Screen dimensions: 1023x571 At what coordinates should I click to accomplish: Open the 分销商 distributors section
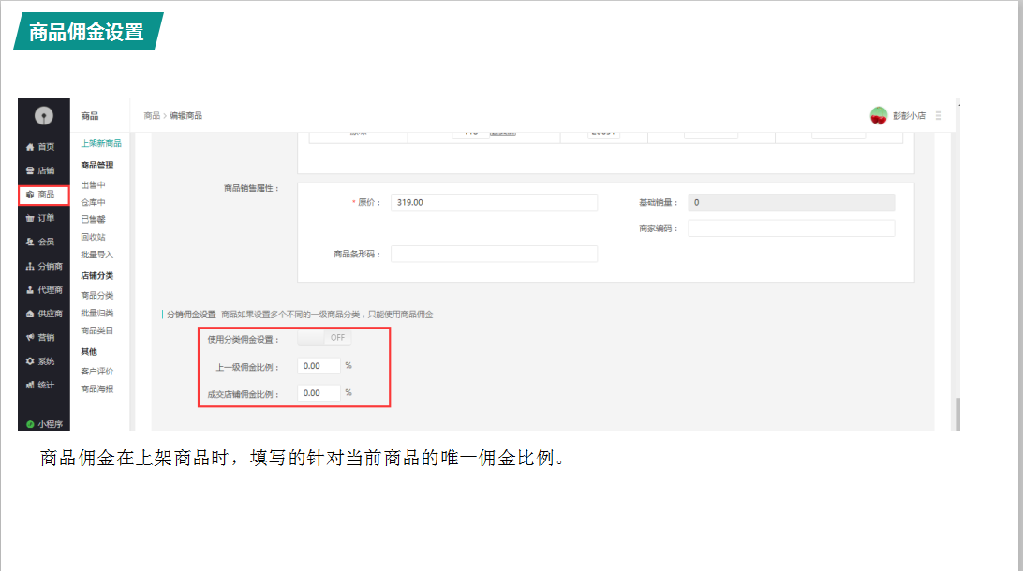[30, 266]
